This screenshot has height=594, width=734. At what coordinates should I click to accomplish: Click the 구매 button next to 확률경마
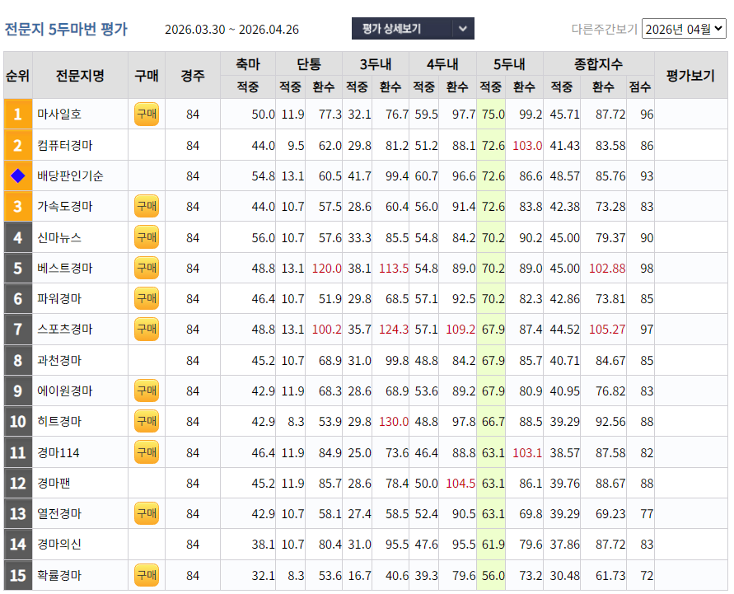click(146, 575)
